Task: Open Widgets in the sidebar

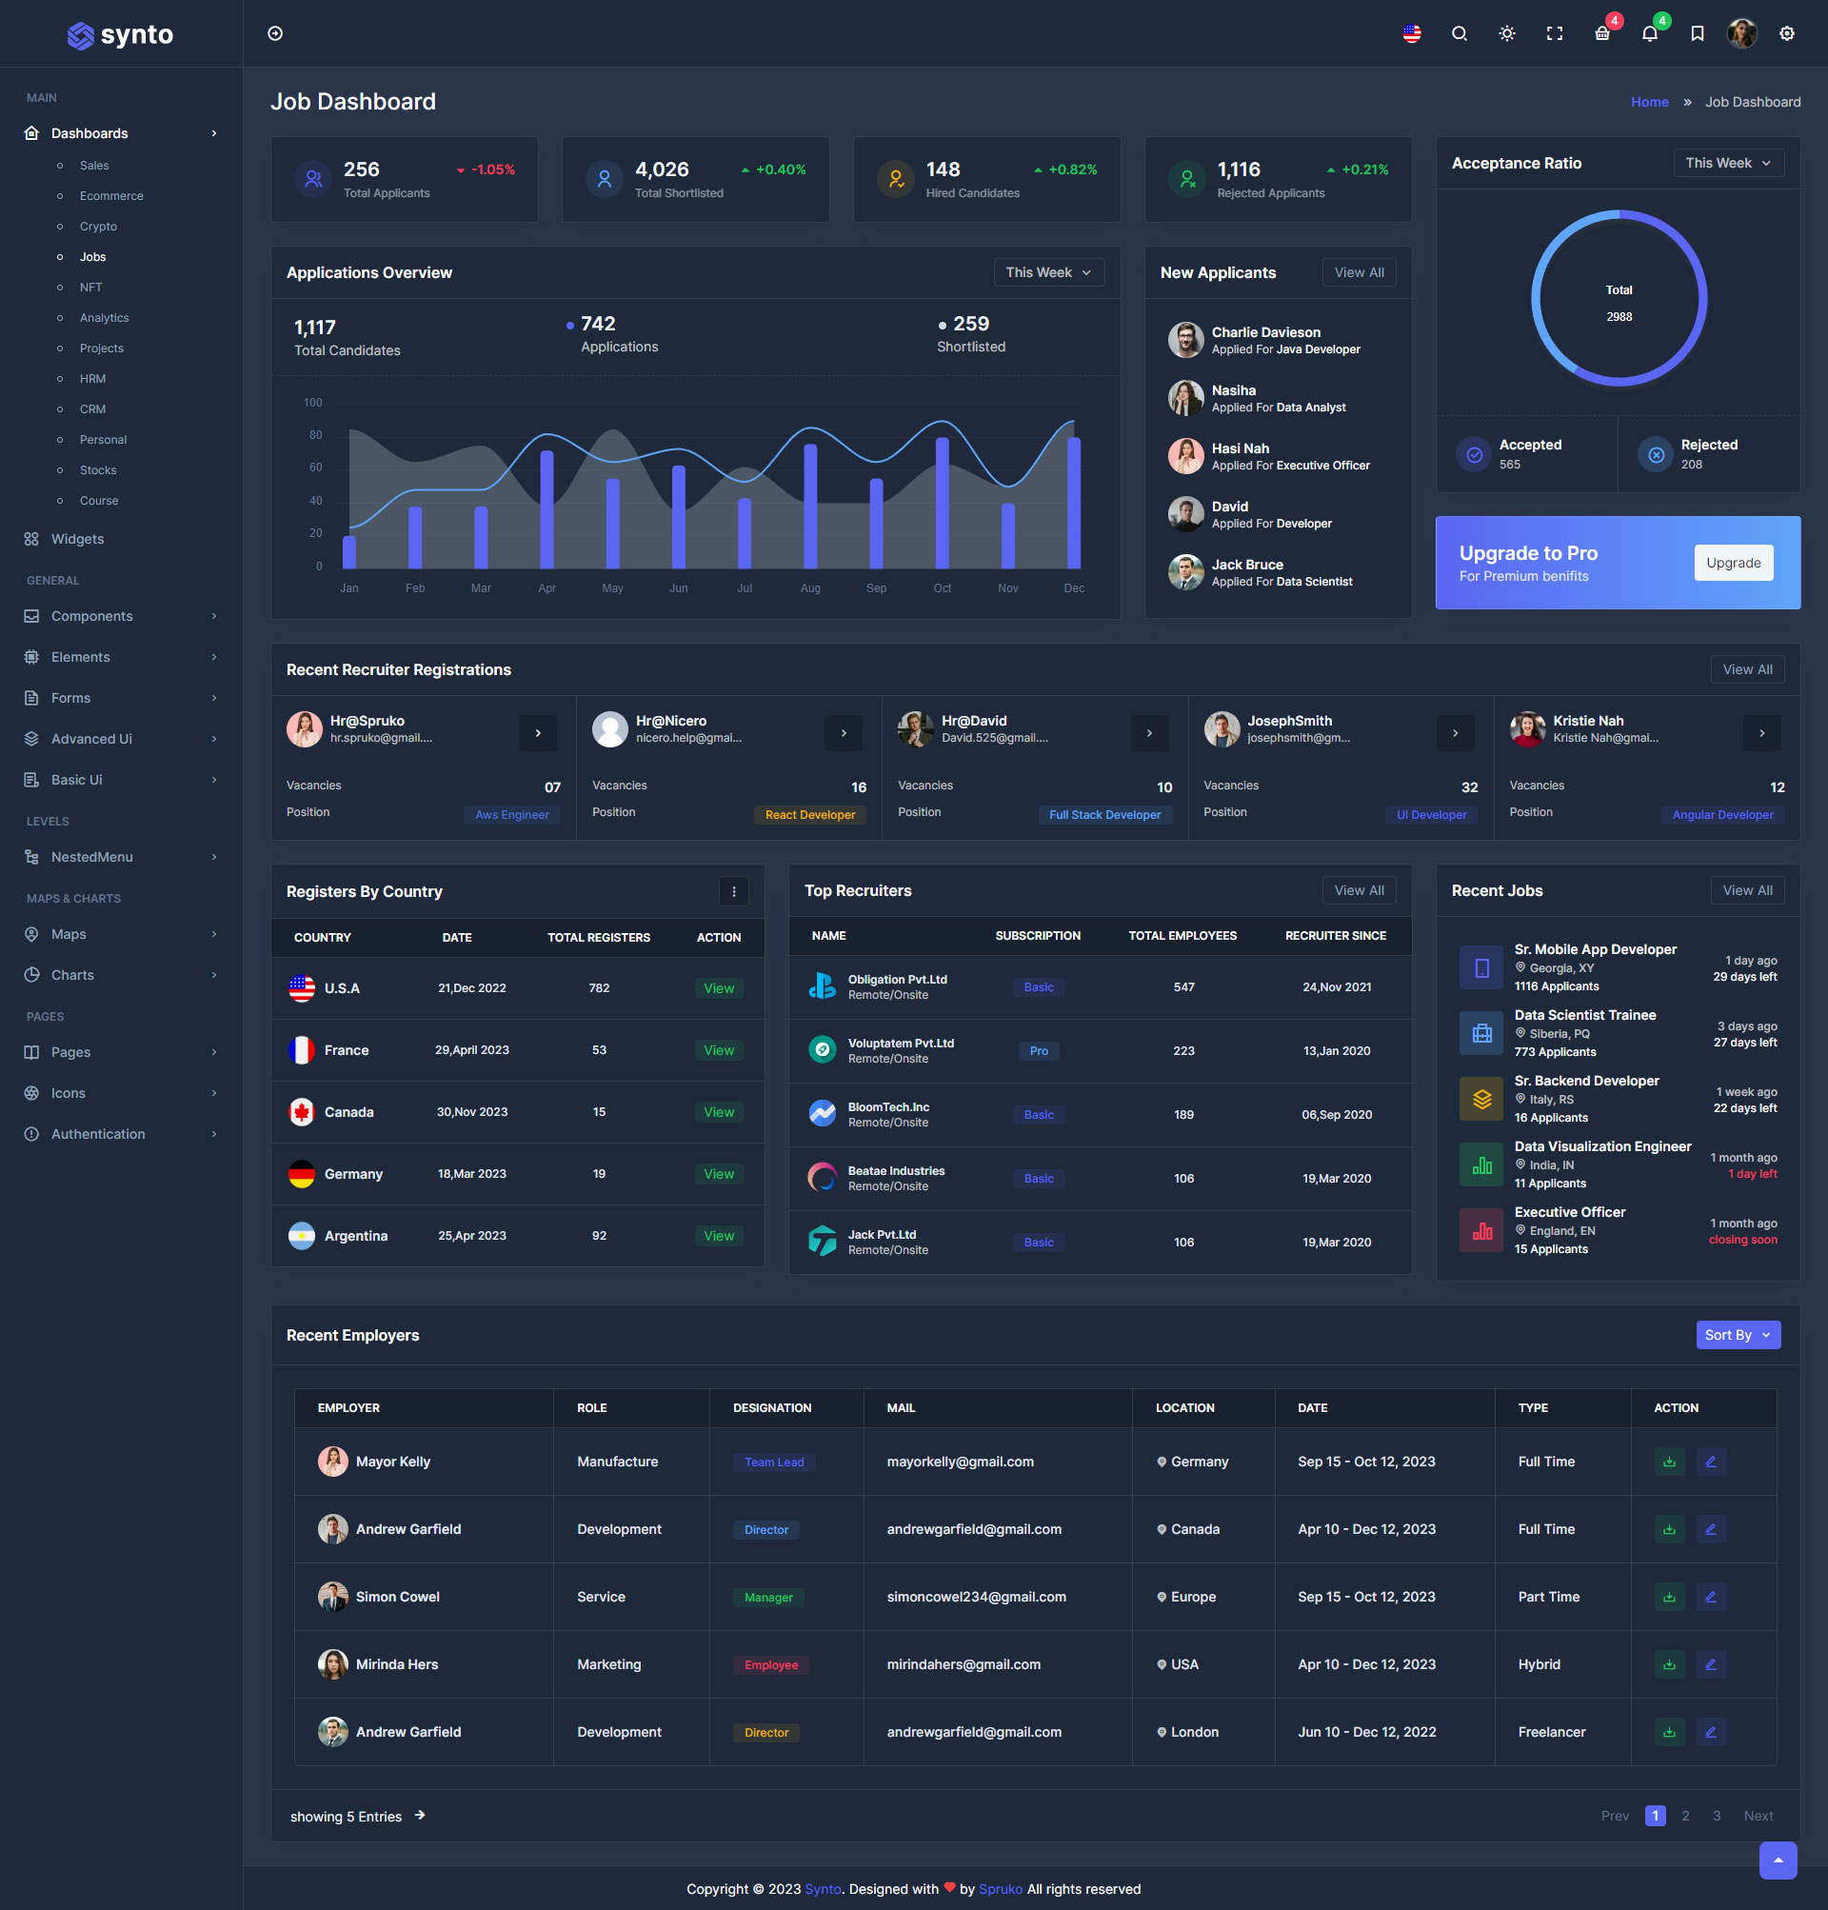Action: coord(77,539)
